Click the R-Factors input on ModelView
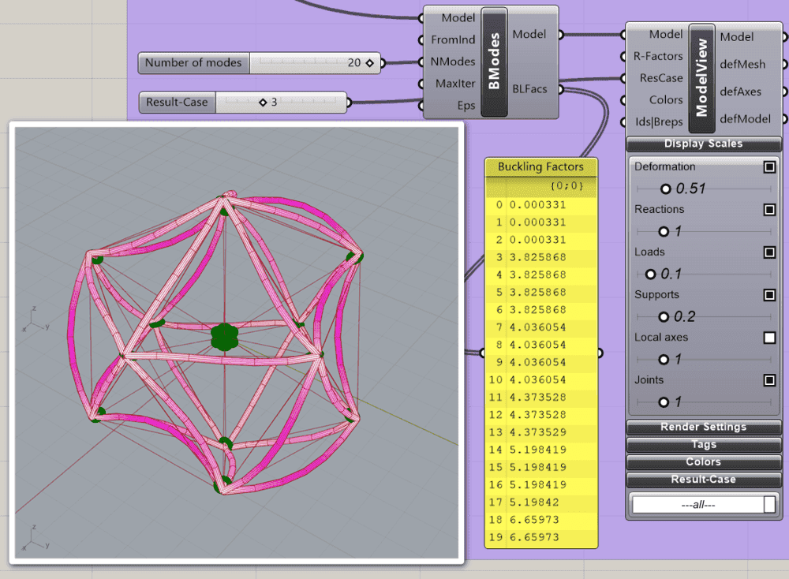 pyautogui.click(x=623, y=57)
